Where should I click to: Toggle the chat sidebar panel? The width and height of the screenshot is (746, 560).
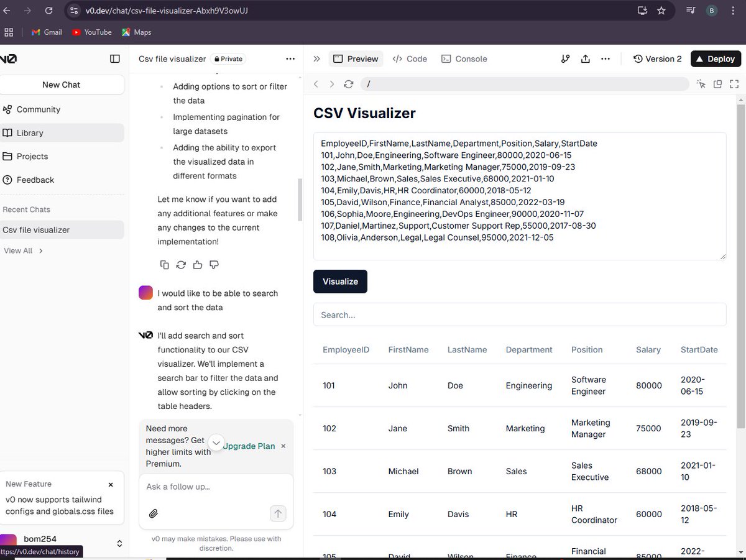tap(115, 58)
